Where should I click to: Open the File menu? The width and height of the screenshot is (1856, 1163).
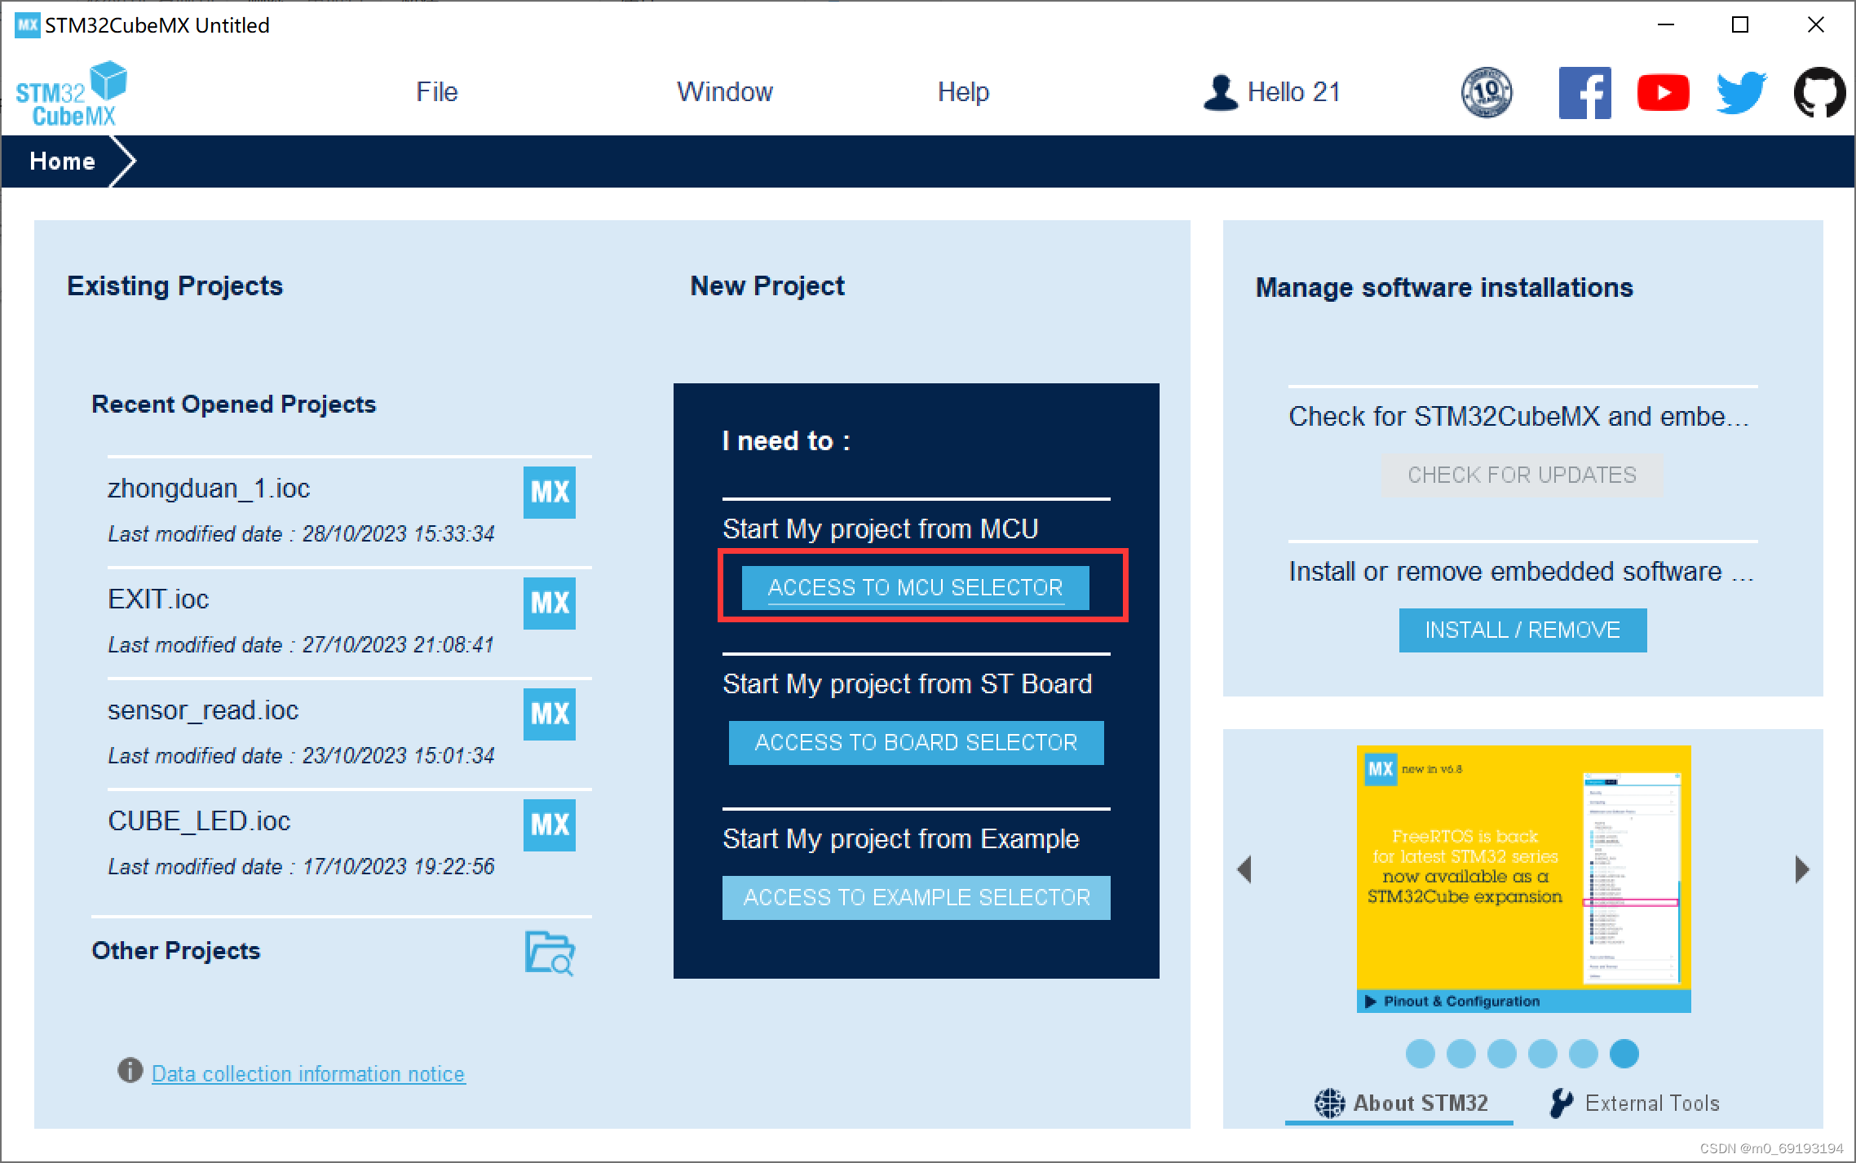tap(437, 92)
